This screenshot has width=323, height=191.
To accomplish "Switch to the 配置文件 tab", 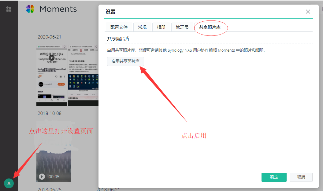I will point(119,27).
